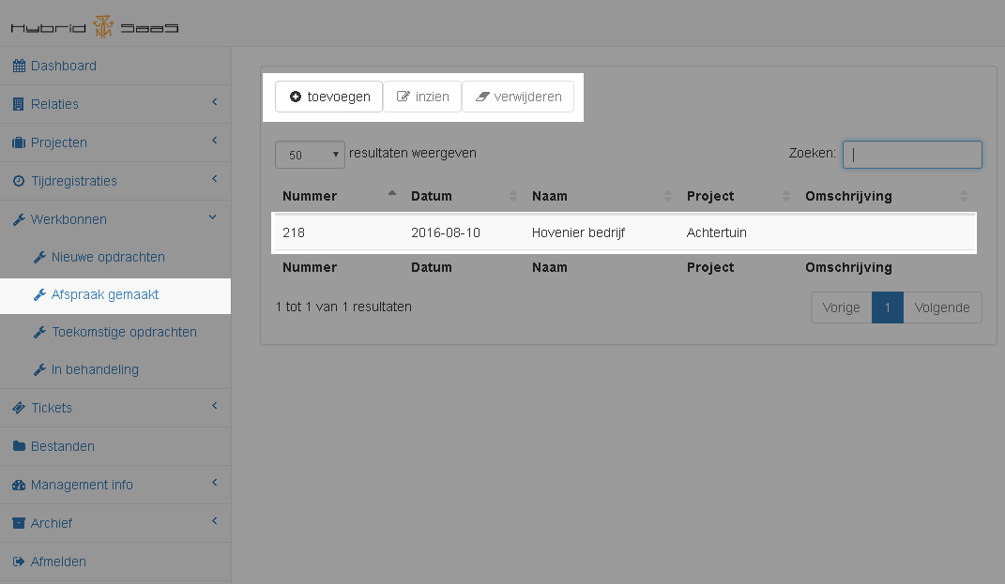Click the Relaties building icon
This screenshot has height=584, width=1005.
[19, 105]
